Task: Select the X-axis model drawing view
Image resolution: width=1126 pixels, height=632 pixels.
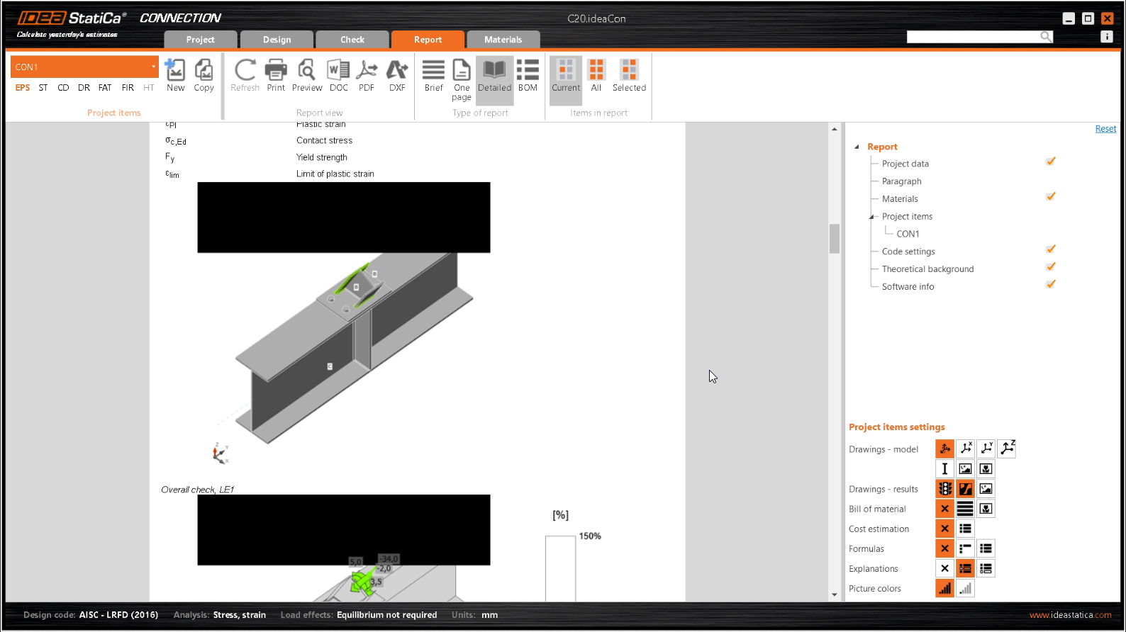Action: pos(965,448)
